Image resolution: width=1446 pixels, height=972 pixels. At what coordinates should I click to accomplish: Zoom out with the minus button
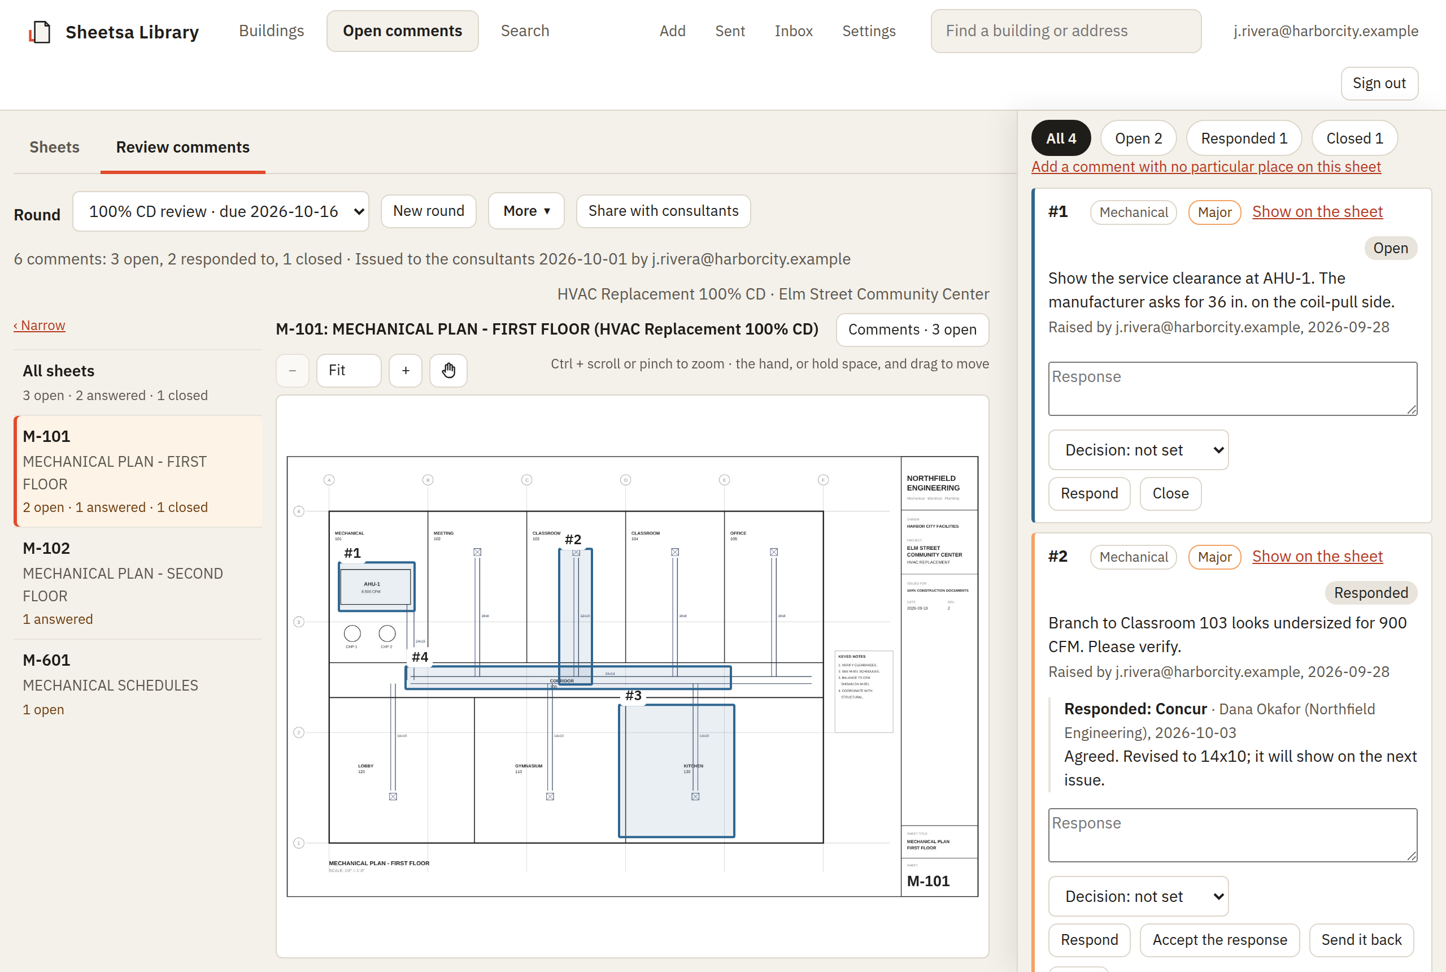pos(293,370)
